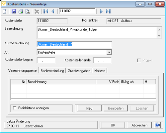
Task: Jump to the first record with the leftmost arrow
Action: [46, 11]
